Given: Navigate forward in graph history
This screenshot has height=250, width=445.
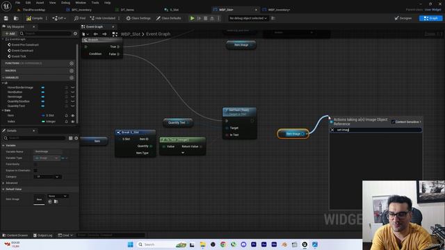Looking at the screenshot, I should 104,34.
